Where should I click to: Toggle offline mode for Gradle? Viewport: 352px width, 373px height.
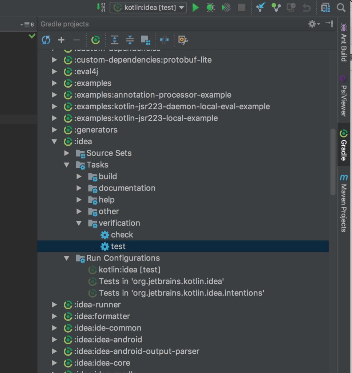point(163,40)
